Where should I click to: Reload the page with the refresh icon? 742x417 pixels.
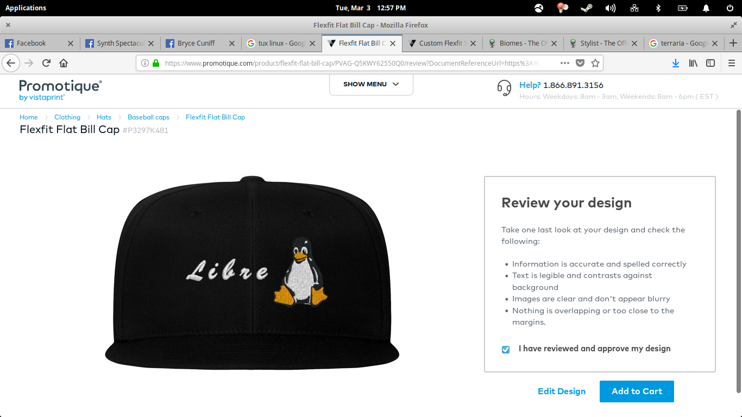[46, 63]
